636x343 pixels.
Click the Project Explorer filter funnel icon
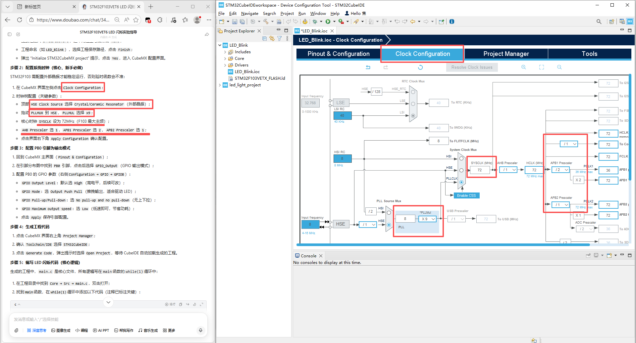coord(280,39)
